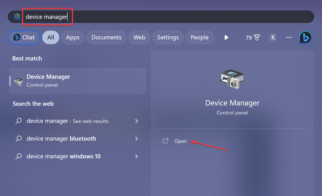Click the search box containing 'device manager'
Viewport: 322px width, 196px height.
(161, 17)
